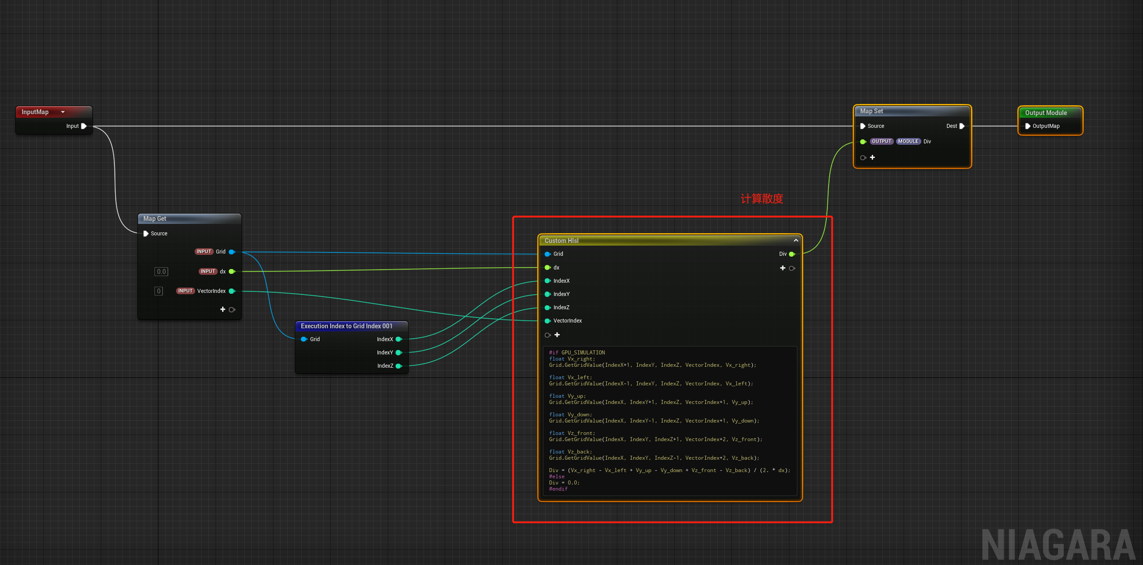Click the VectorIndex default value field
The image size is (1143, 565).
(158, 291)
